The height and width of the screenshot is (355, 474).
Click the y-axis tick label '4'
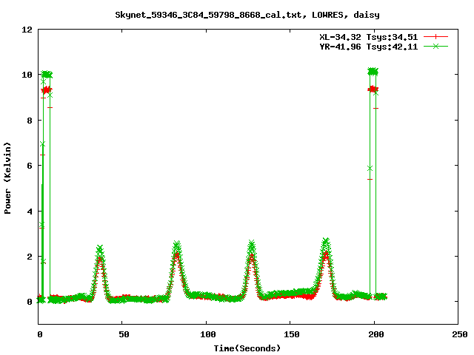30,212
